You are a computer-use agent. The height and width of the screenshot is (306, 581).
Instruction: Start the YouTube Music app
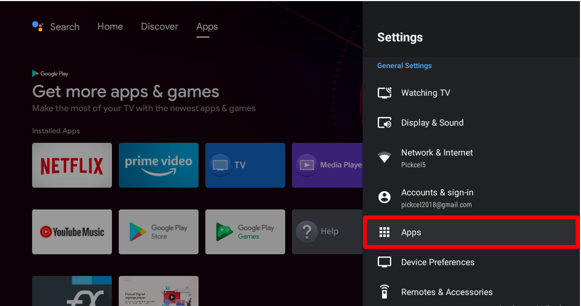pos(72,232)
